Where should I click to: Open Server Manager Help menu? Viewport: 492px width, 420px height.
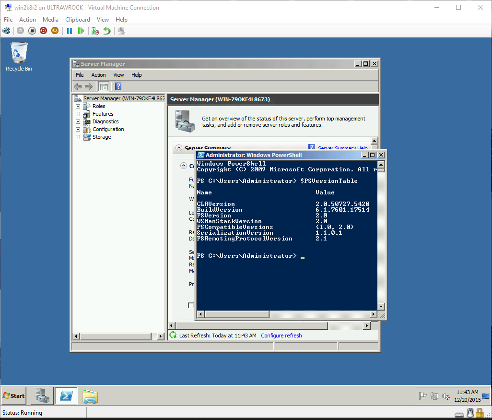137,75
